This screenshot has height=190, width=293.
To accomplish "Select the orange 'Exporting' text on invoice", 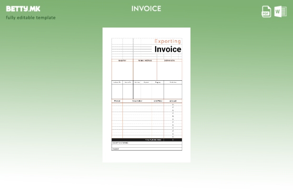I will pyautogui.click(x=168, y=41).
